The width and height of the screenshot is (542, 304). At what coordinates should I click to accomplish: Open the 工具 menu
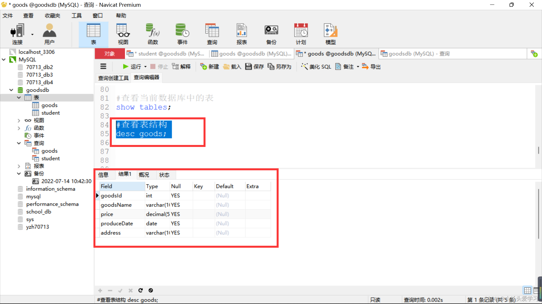[77, 15]
